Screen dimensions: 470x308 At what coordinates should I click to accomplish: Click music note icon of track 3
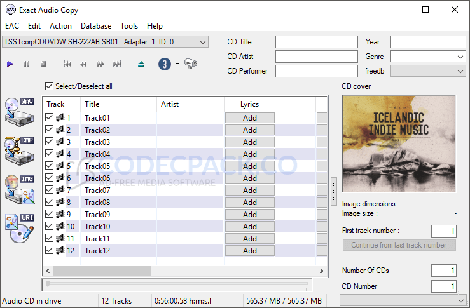tap(60, 142)
